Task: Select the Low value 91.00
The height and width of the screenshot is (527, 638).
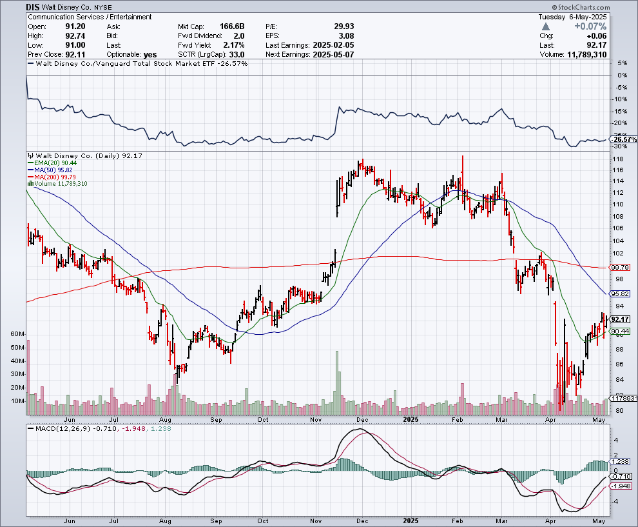Action: click(x=75, y=45)
